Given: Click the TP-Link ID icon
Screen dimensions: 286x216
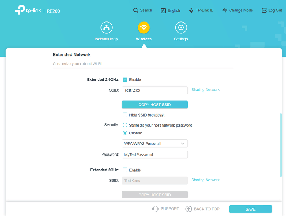Looking at the screenshot, I should coord(191,10).
